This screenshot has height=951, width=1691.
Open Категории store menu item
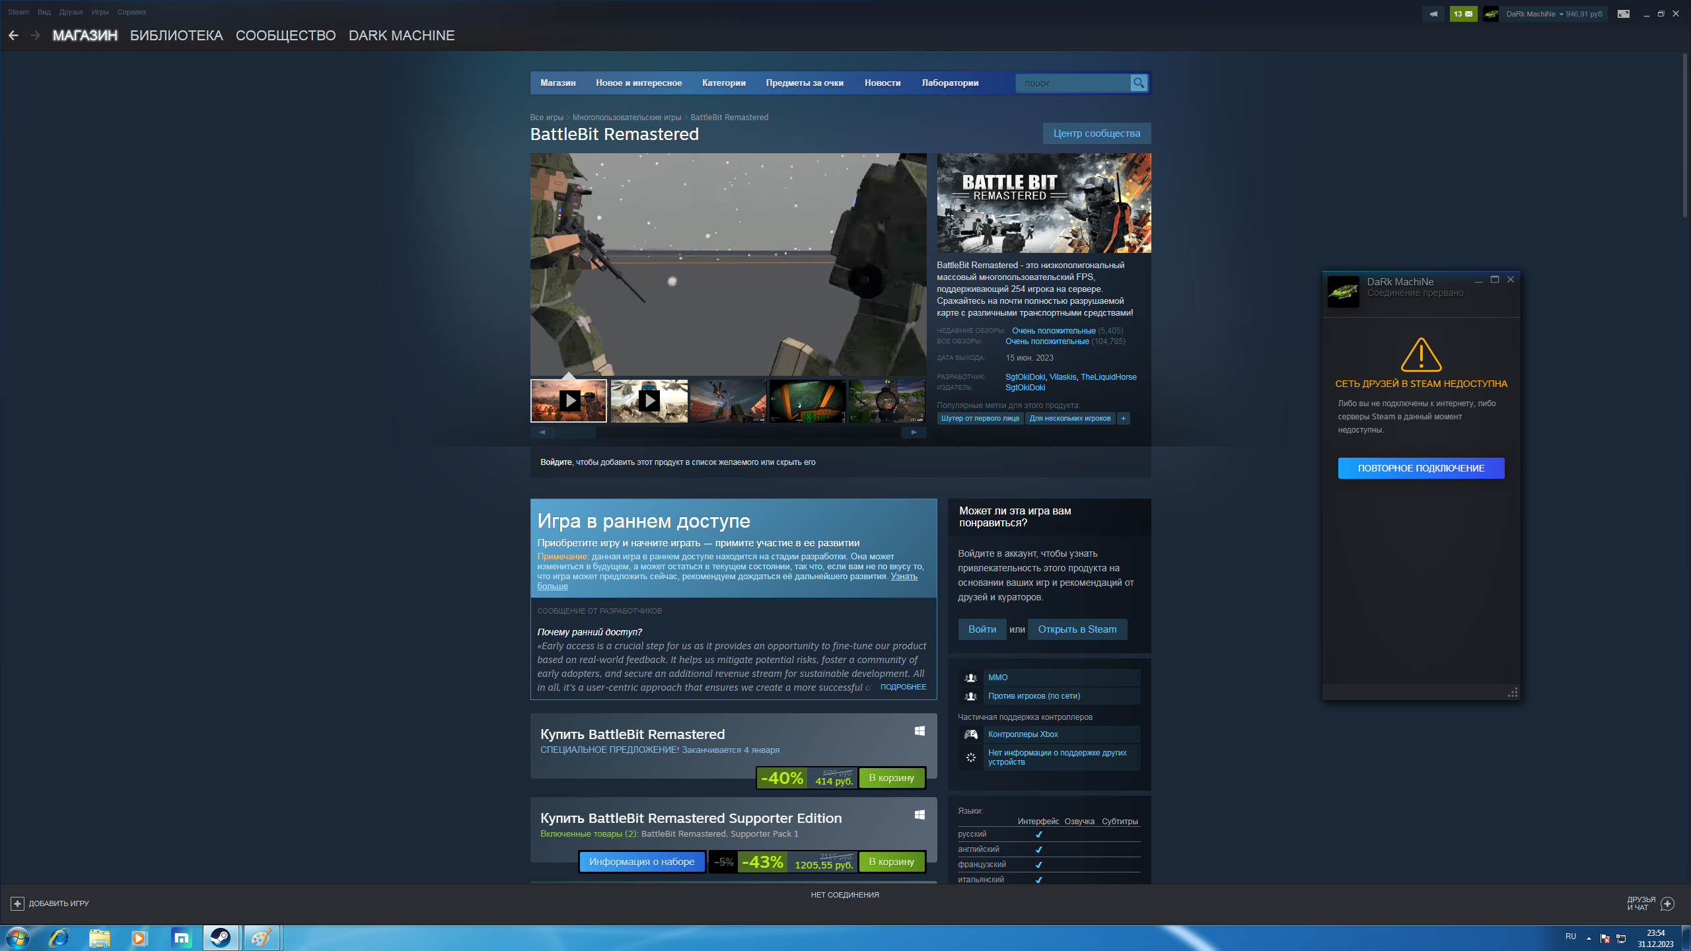pyautogui.click(x=723, y=83)
